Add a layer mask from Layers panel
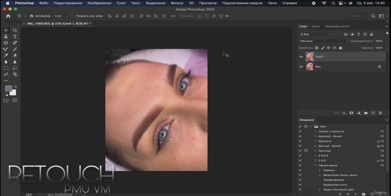 [351, 113]
